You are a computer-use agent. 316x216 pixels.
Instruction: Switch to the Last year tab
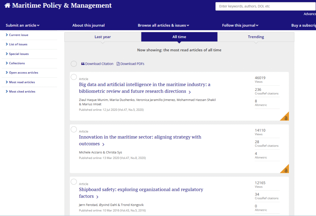(103, 37)
